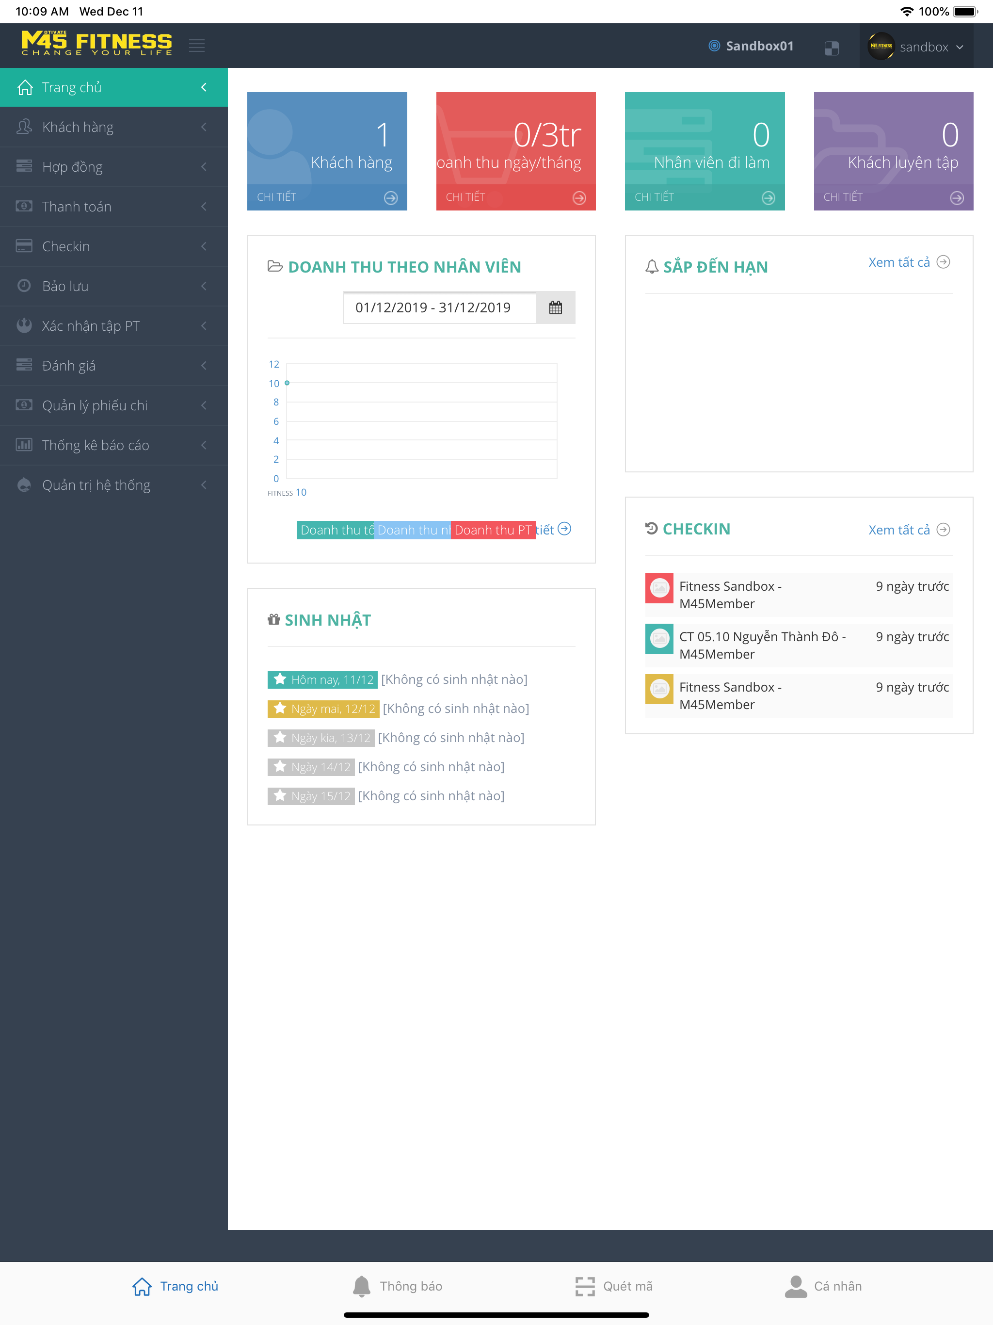Open Xem tất cả in Checkin panel
The width and height of the screenshot is (993, 1325).
click(909, 530)
